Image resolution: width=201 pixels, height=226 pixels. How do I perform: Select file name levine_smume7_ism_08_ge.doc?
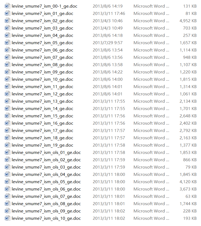click(42, 65)
